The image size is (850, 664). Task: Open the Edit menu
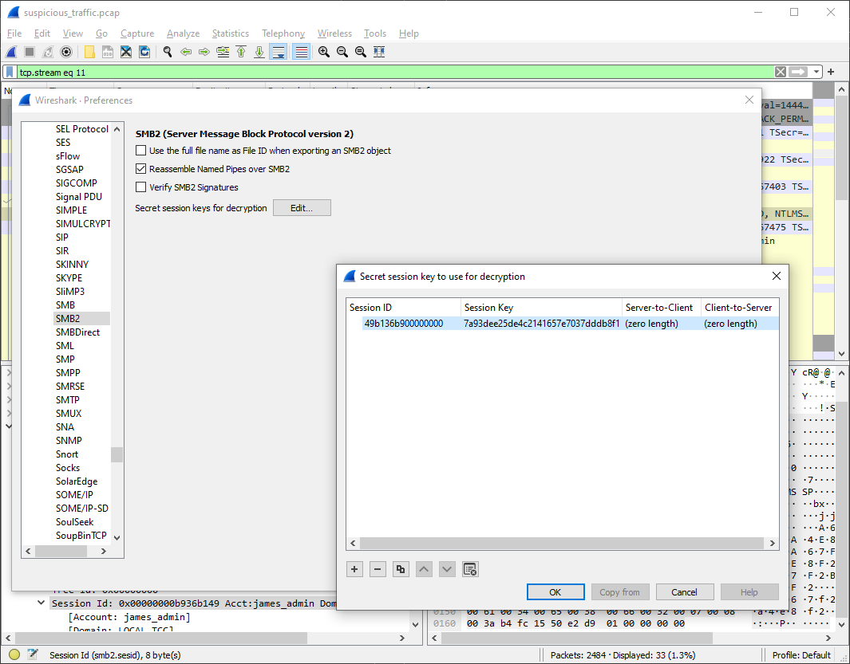coord(42,33)
